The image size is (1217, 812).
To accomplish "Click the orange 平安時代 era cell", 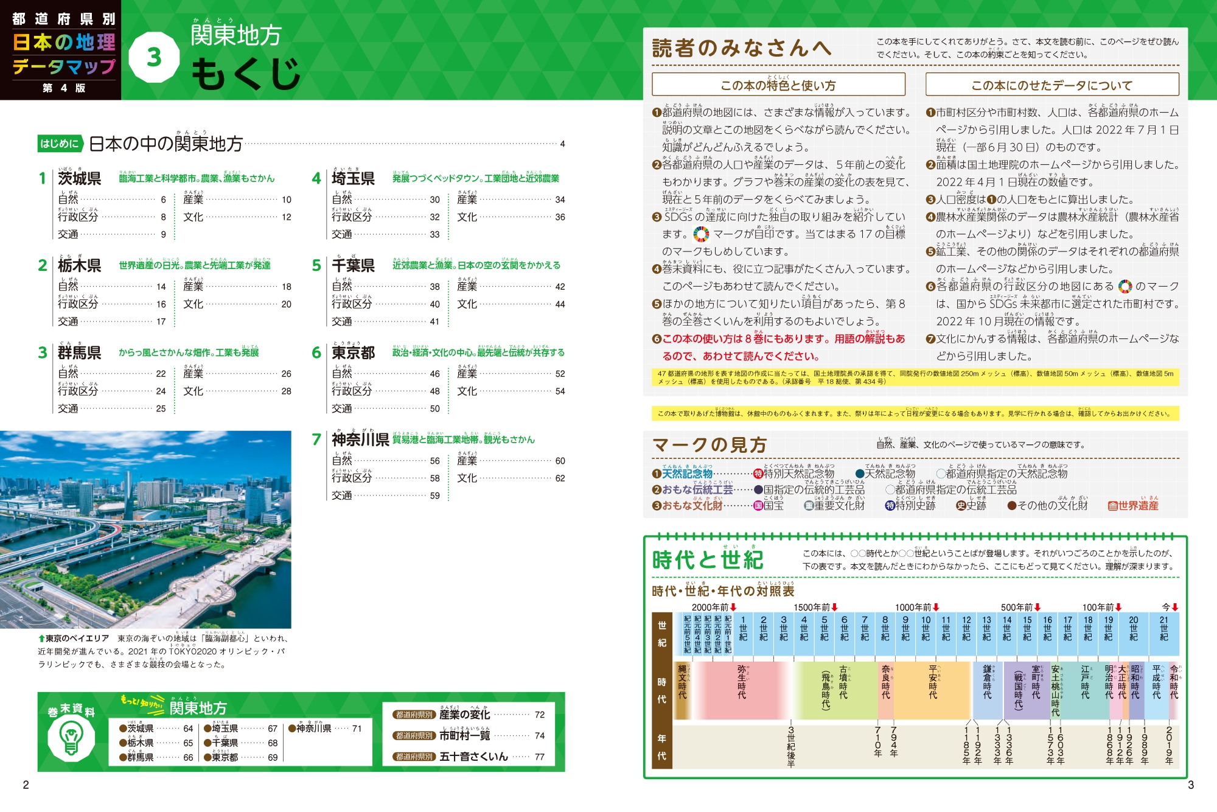I will [932, 691].
